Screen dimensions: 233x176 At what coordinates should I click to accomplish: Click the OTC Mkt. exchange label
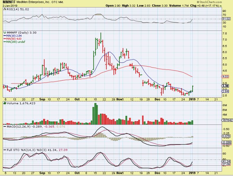tap(58, 2)
